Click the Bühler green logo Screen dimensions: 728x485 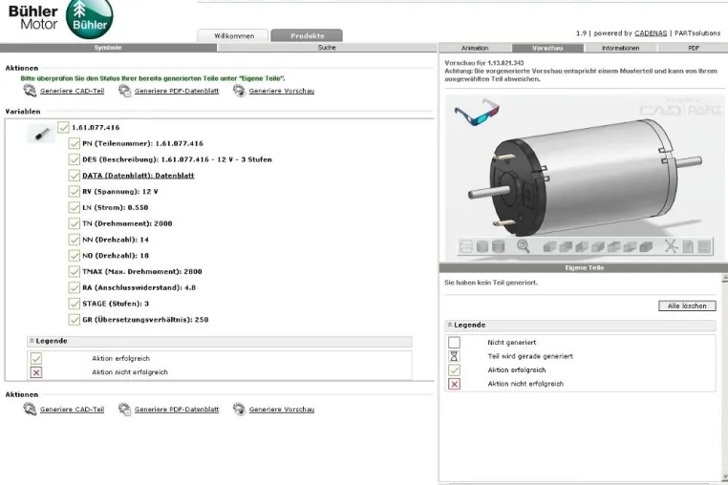(90, 18)
